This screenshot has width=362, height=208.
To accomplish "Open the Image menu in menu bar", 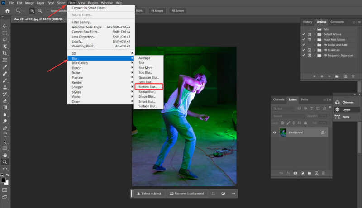I will coord(29,3).
